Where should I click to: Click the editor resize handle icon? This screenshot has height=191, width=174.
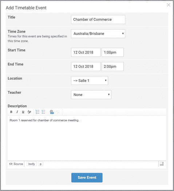[162, 164]
